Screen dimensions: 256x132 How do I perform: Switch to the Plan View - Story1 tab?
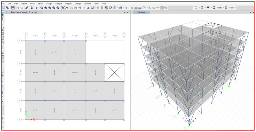coord(24,12)
